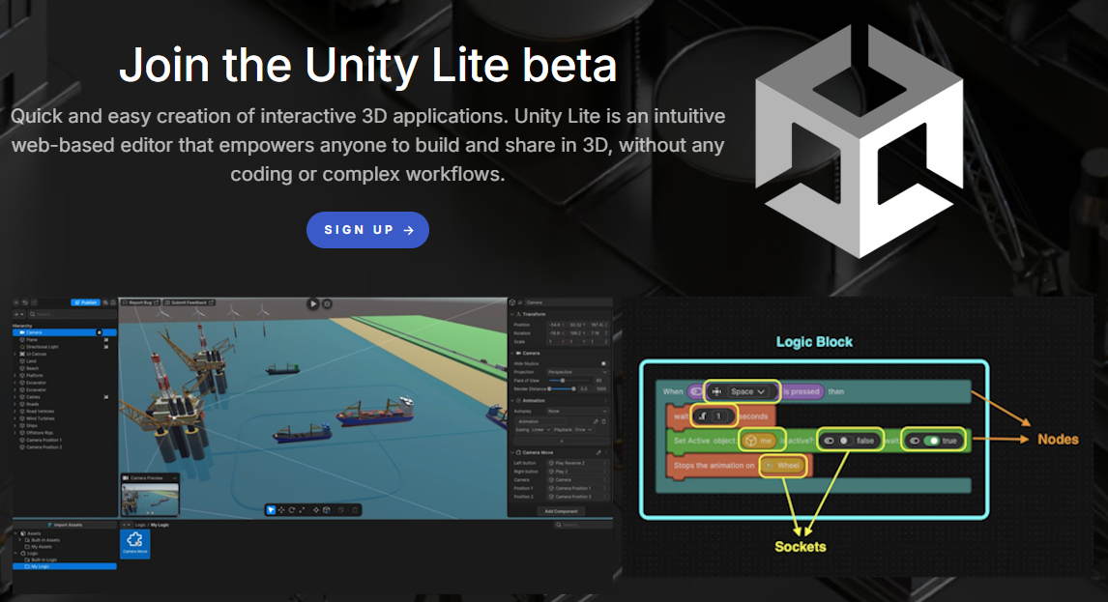Open the Projection Perspective dropdown
This screenshot has width=1108, height=602.
click(x=577, y=372)
